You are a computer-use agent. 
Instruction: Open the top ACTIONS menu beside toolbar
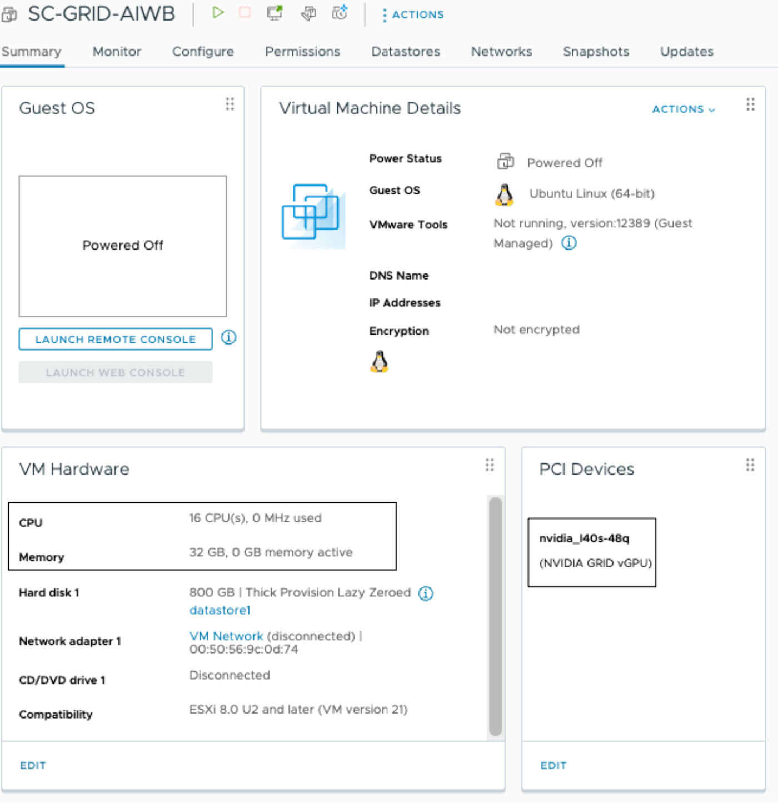pos(413,15)
